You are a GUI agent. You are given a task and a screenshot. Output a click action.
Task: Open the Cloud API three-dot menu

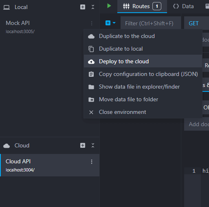[x=92, y=162]
